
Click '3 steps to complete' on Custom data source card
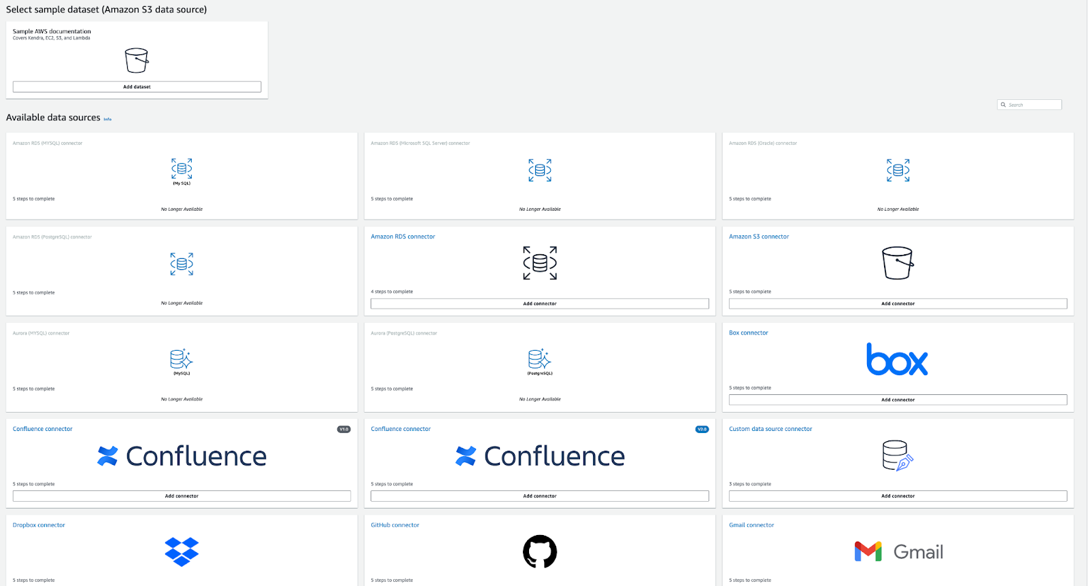pyautogui.click(x=750, y=484)
